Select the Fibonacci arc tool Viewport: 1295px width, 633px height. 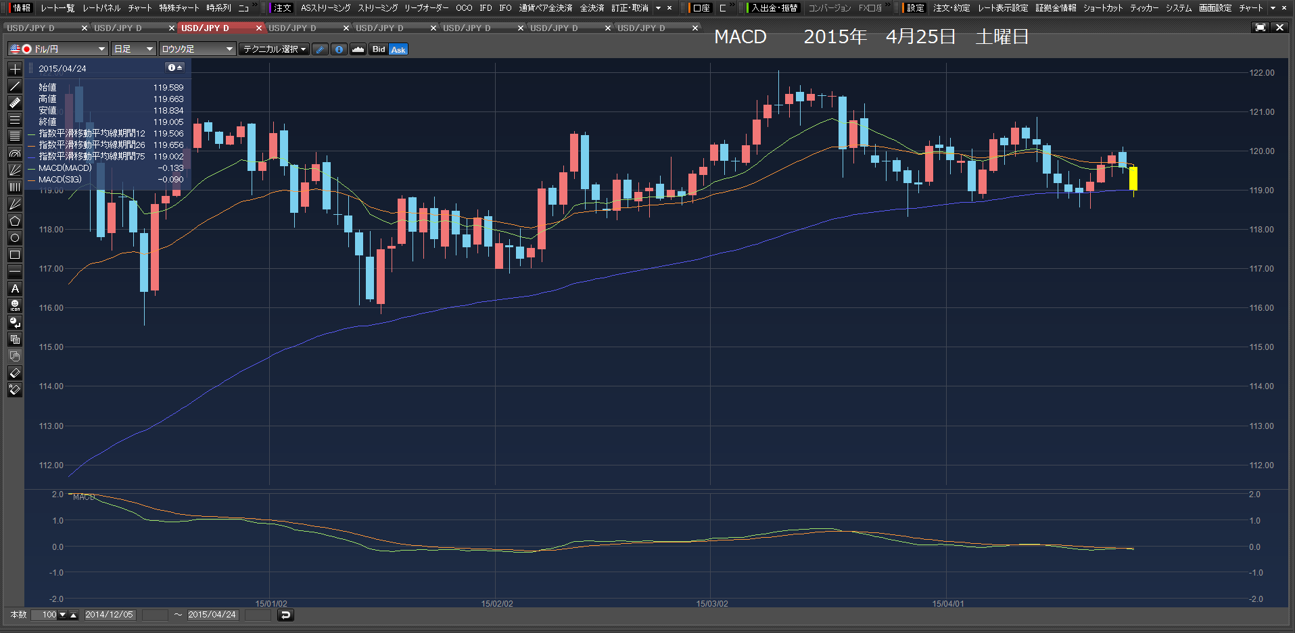[x=15, y=153]
